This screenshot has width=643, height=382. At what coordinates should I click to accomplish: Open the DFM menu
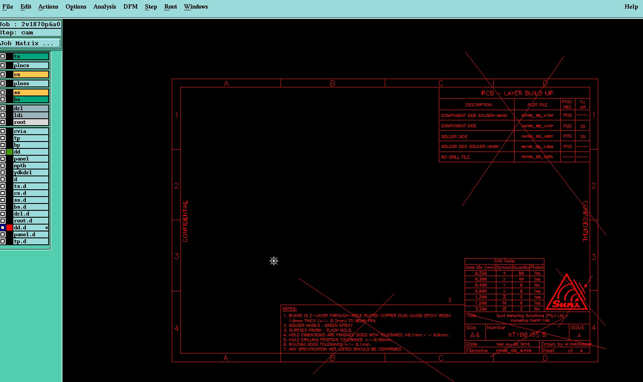click(x=131, y=6)
